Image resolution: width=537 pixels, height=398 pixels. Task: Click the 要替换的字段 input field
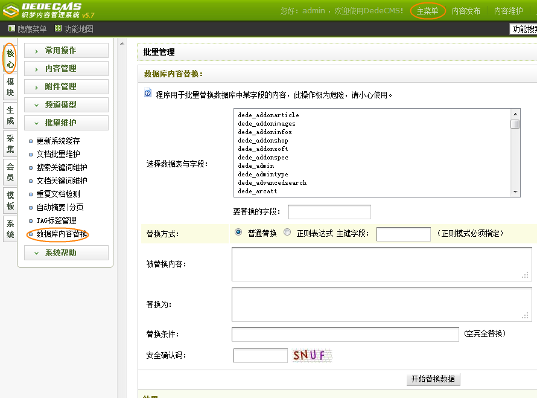tap(329, 212)
